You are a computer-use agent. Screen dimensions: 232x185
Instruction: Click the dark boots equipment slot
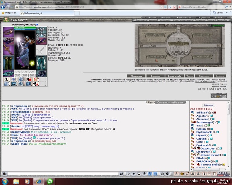pos(41,73)
